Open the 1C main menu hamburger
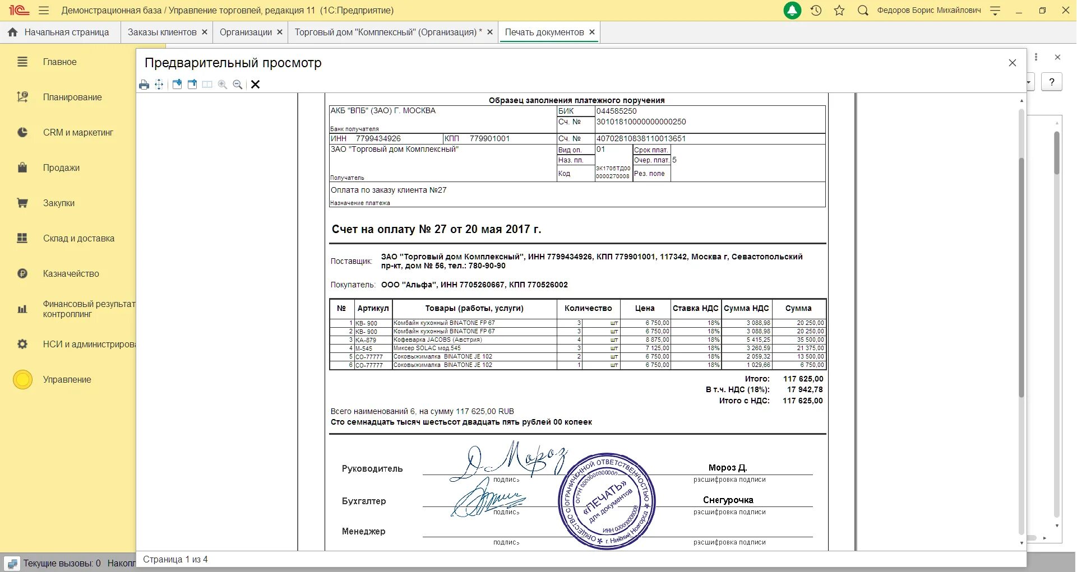Viewport: 1077px width, 572px height. (44, 10)
